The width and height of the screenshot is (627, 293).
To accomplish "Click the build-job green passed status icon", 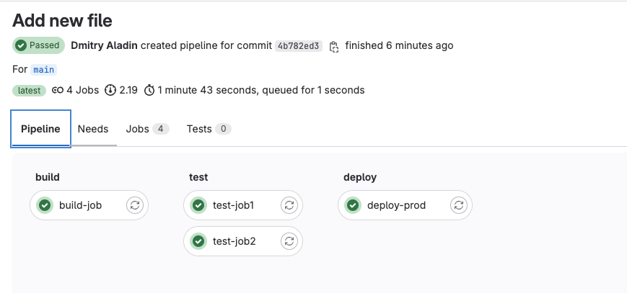I will point(45,205).
